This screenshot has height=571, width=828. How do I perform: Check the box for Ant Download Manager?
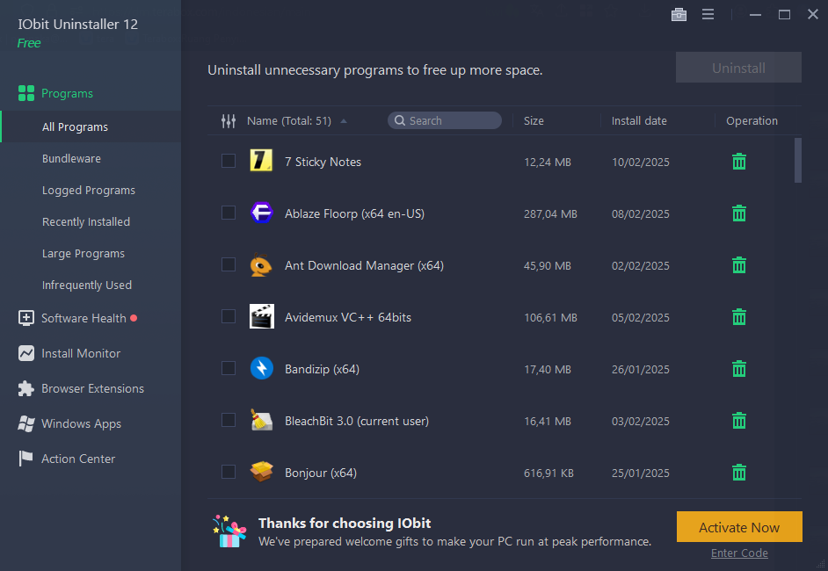(x=229, y=264)
